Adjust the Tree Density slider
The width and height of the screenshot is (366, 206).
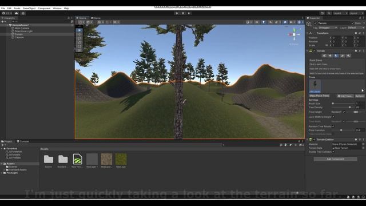click(343, 107)
